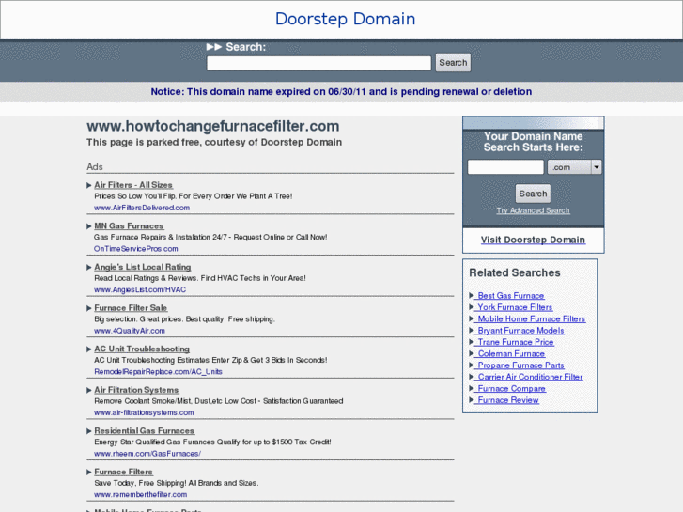Open the .com domain extension dropdown
683x512 pixels.
(575, 167)
